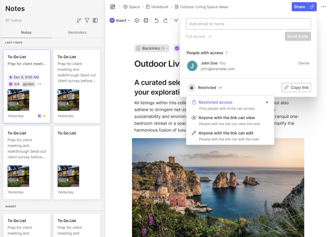Click the People with access heading
Screen dimensions: 328x237
(205, 53)
